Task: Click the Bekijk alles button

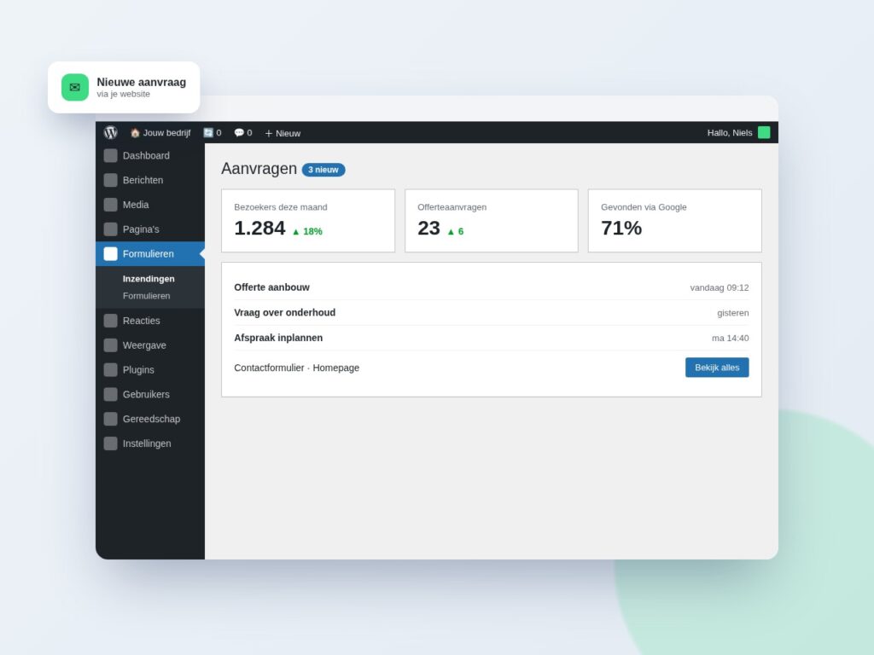Action: click(717, 368)
